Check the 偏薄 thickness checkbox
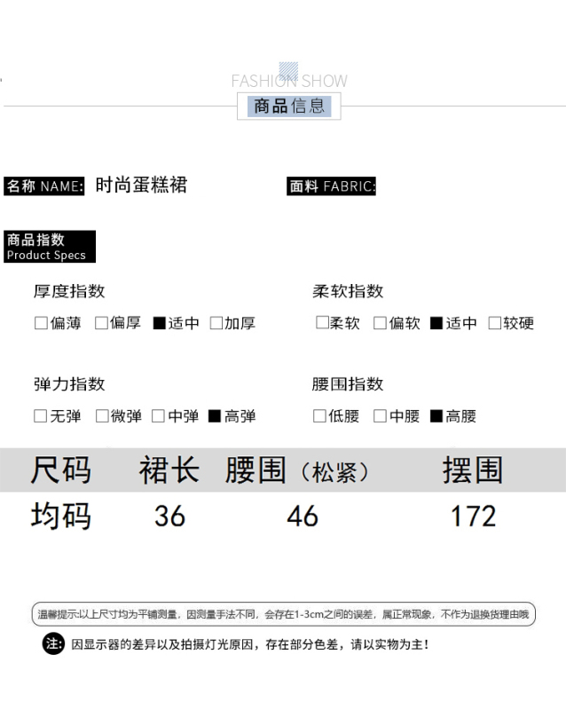Screen dimensions: 566x710 click(41, 323)
